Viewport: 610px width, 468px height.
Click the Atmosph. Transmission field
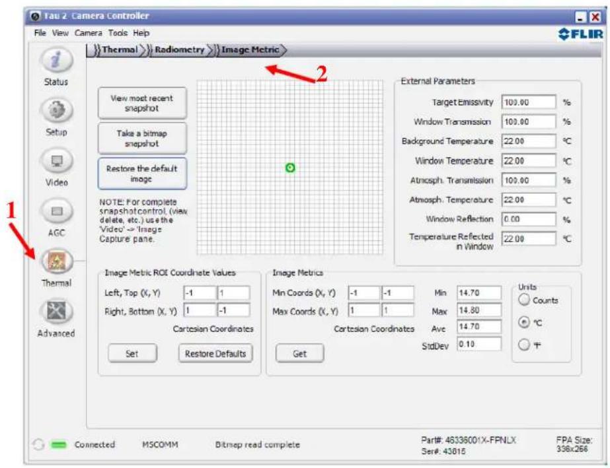(x=529, y=180)
